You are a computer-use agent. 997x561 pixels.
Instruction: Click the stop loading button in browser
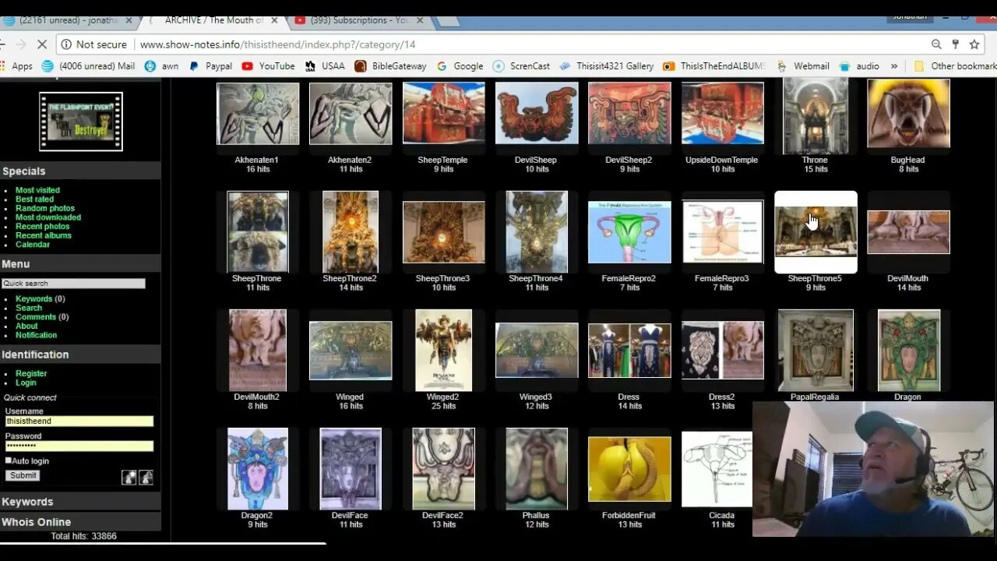click(x=42, y=44)
